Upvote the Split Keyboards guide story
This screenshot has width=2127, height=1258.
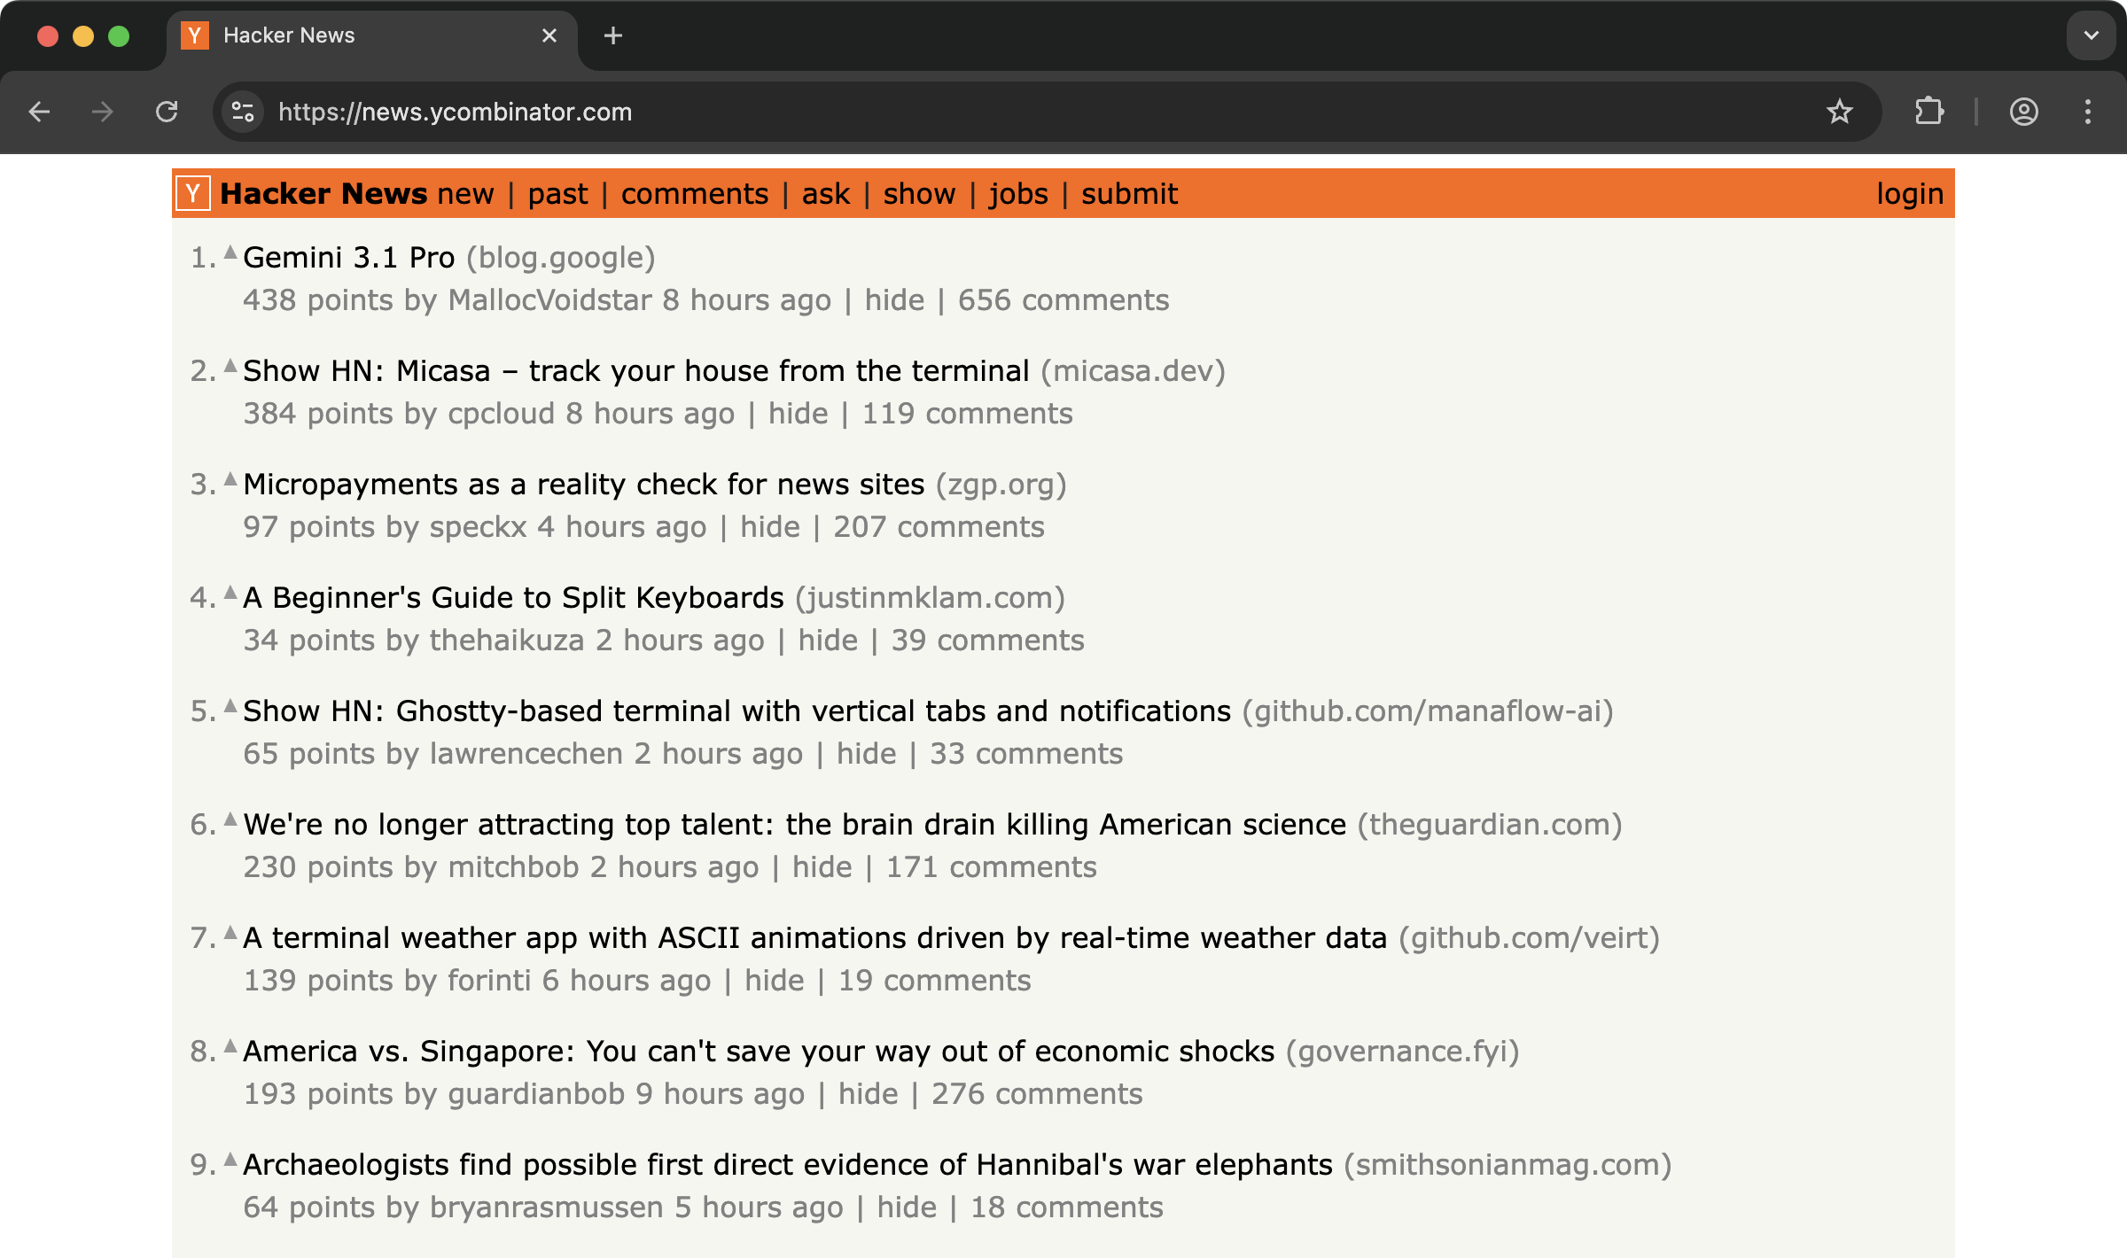pyautogui.click(x=230, y=594)
